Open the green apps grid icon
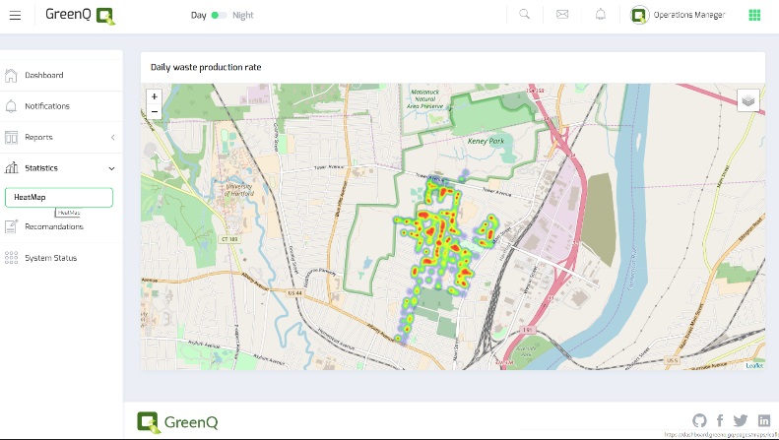779x440 pixels. coord(754,15)
